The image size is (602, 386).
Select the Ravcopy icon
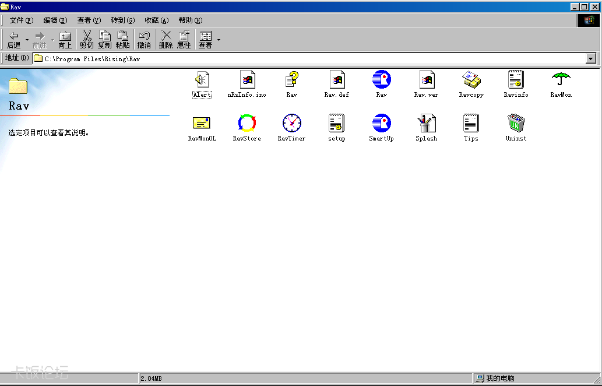471,80
